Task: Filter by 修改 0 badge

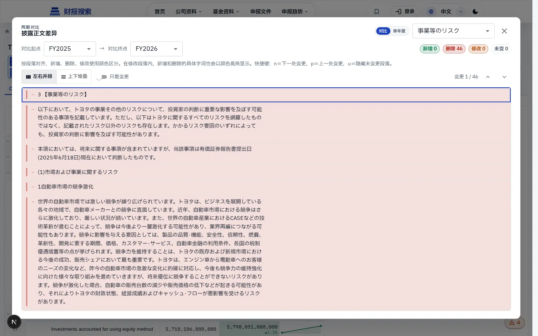Action: click(478, 49)
